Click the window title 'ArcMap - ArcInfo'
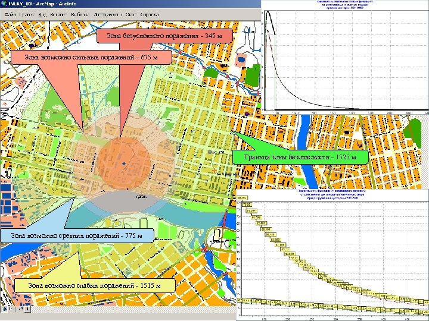The image size is (429, 321). (56, 4)
